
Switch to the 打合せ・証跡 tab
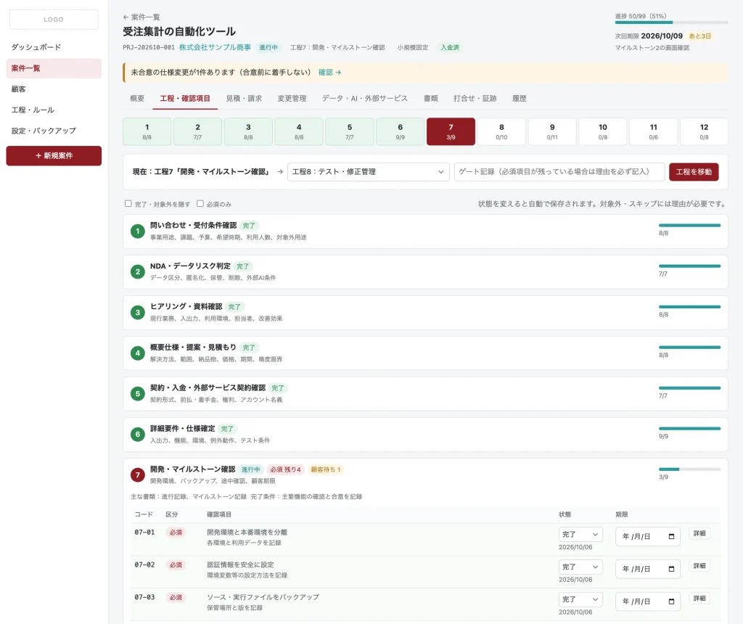(x=475, y=99)
